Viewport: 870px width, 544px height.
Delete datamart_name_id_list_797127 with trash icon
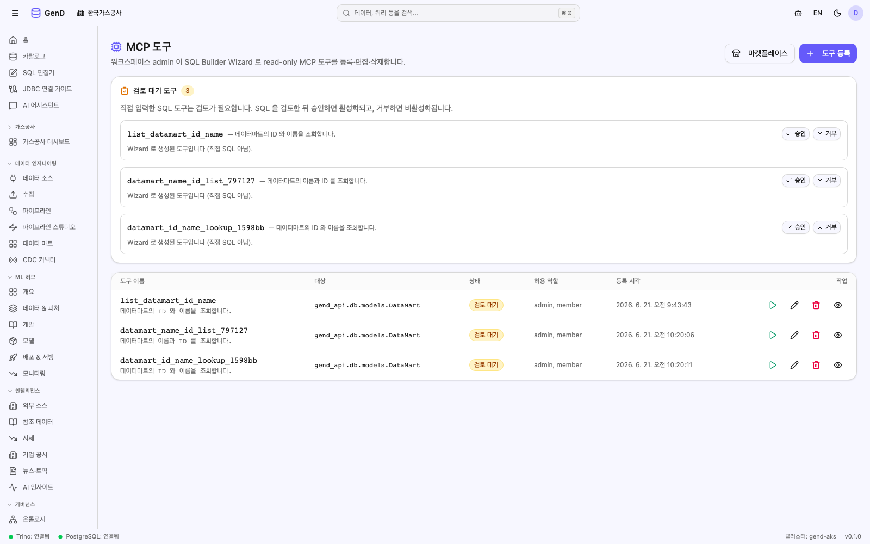click(x=816, y=335)
